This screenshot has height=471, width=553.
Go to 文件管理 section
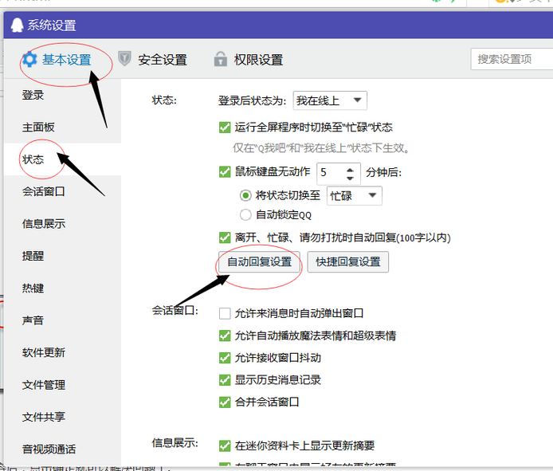click(x=44, y=385)
